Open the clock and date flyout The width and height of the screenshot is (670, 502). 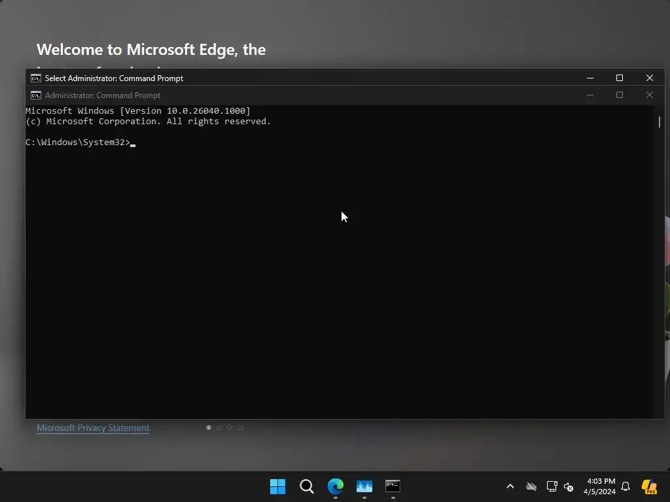tap(600, 486)
